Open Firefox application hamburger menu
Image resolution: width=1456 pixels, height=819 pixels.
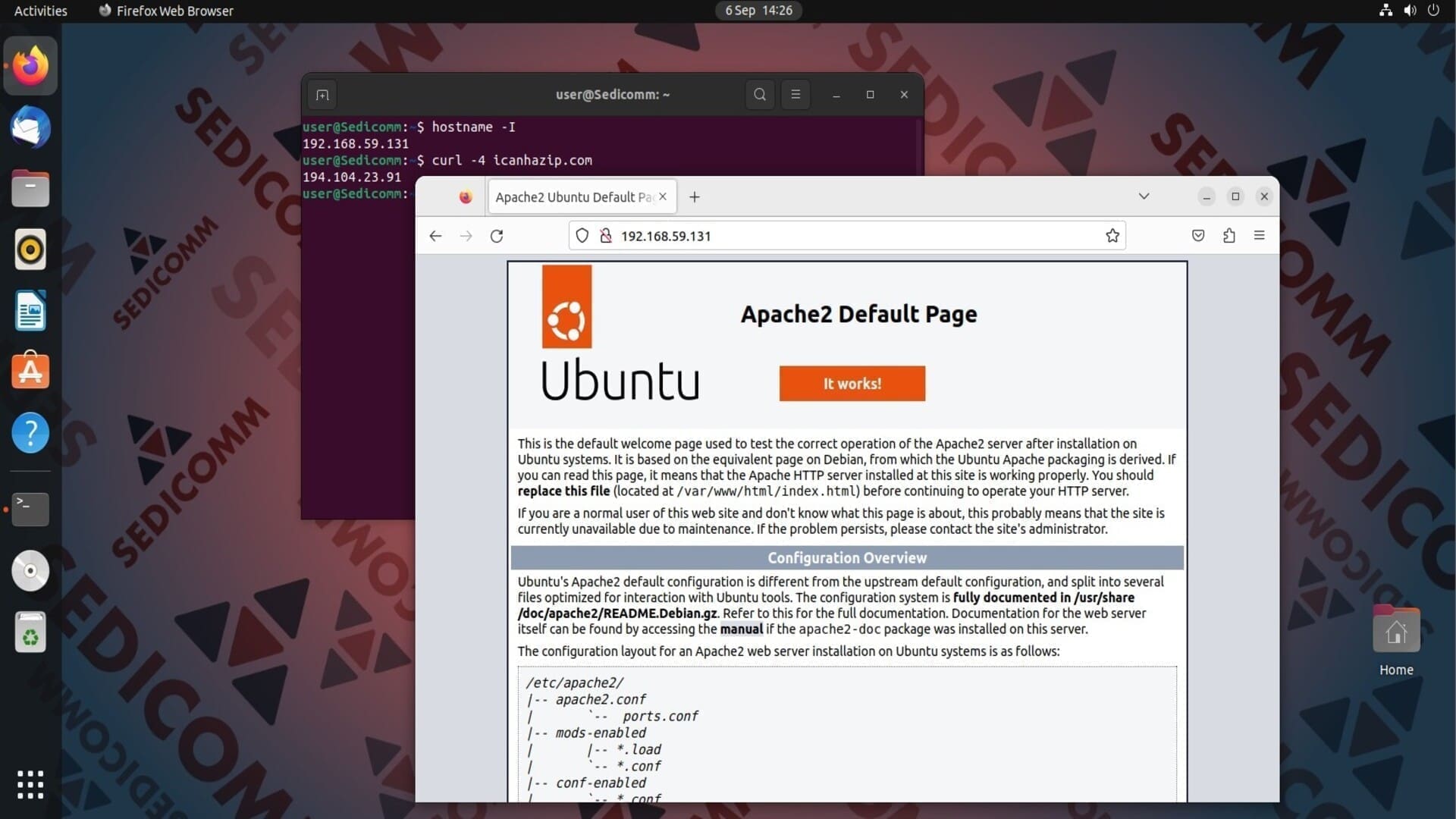click(x=1260, y=236)
